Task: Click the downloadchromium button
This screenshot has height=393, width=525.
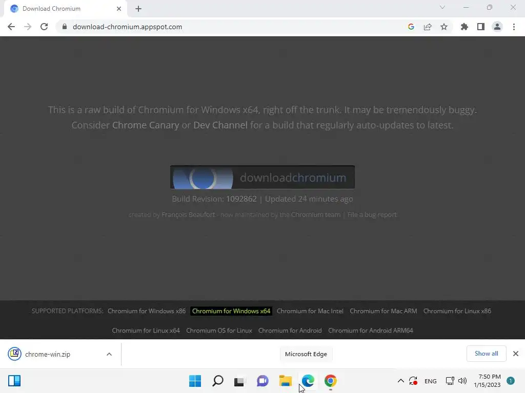Action: [x=262, y=177]
